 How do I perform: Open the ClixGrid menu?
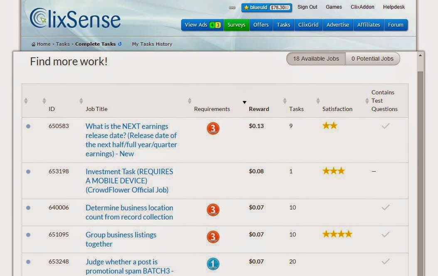pyautogui.click(x=308, y=25)
